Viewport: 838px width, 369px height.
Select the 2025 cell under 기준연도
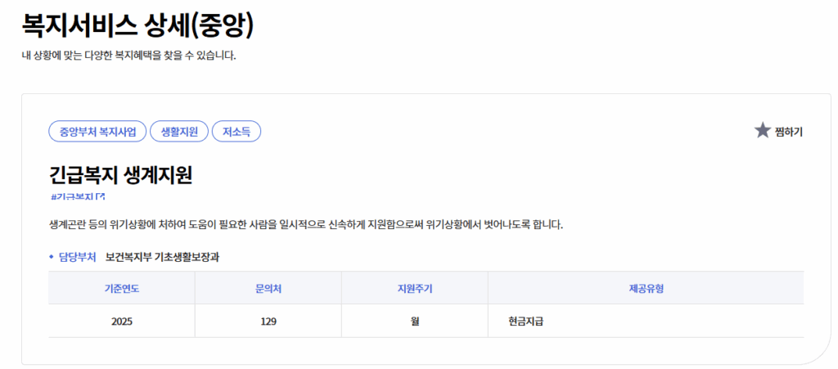tap(122, 322)
